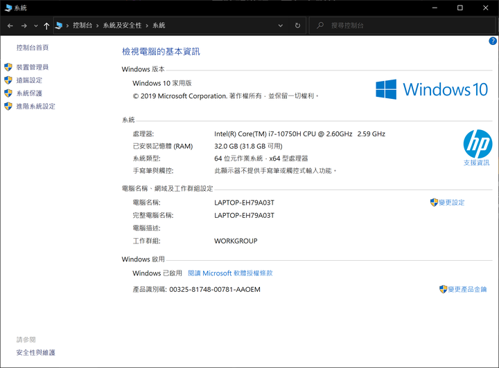Click product ID 00325-81748-00781-AAOEM
499x368 pixels.
[215, 290]
